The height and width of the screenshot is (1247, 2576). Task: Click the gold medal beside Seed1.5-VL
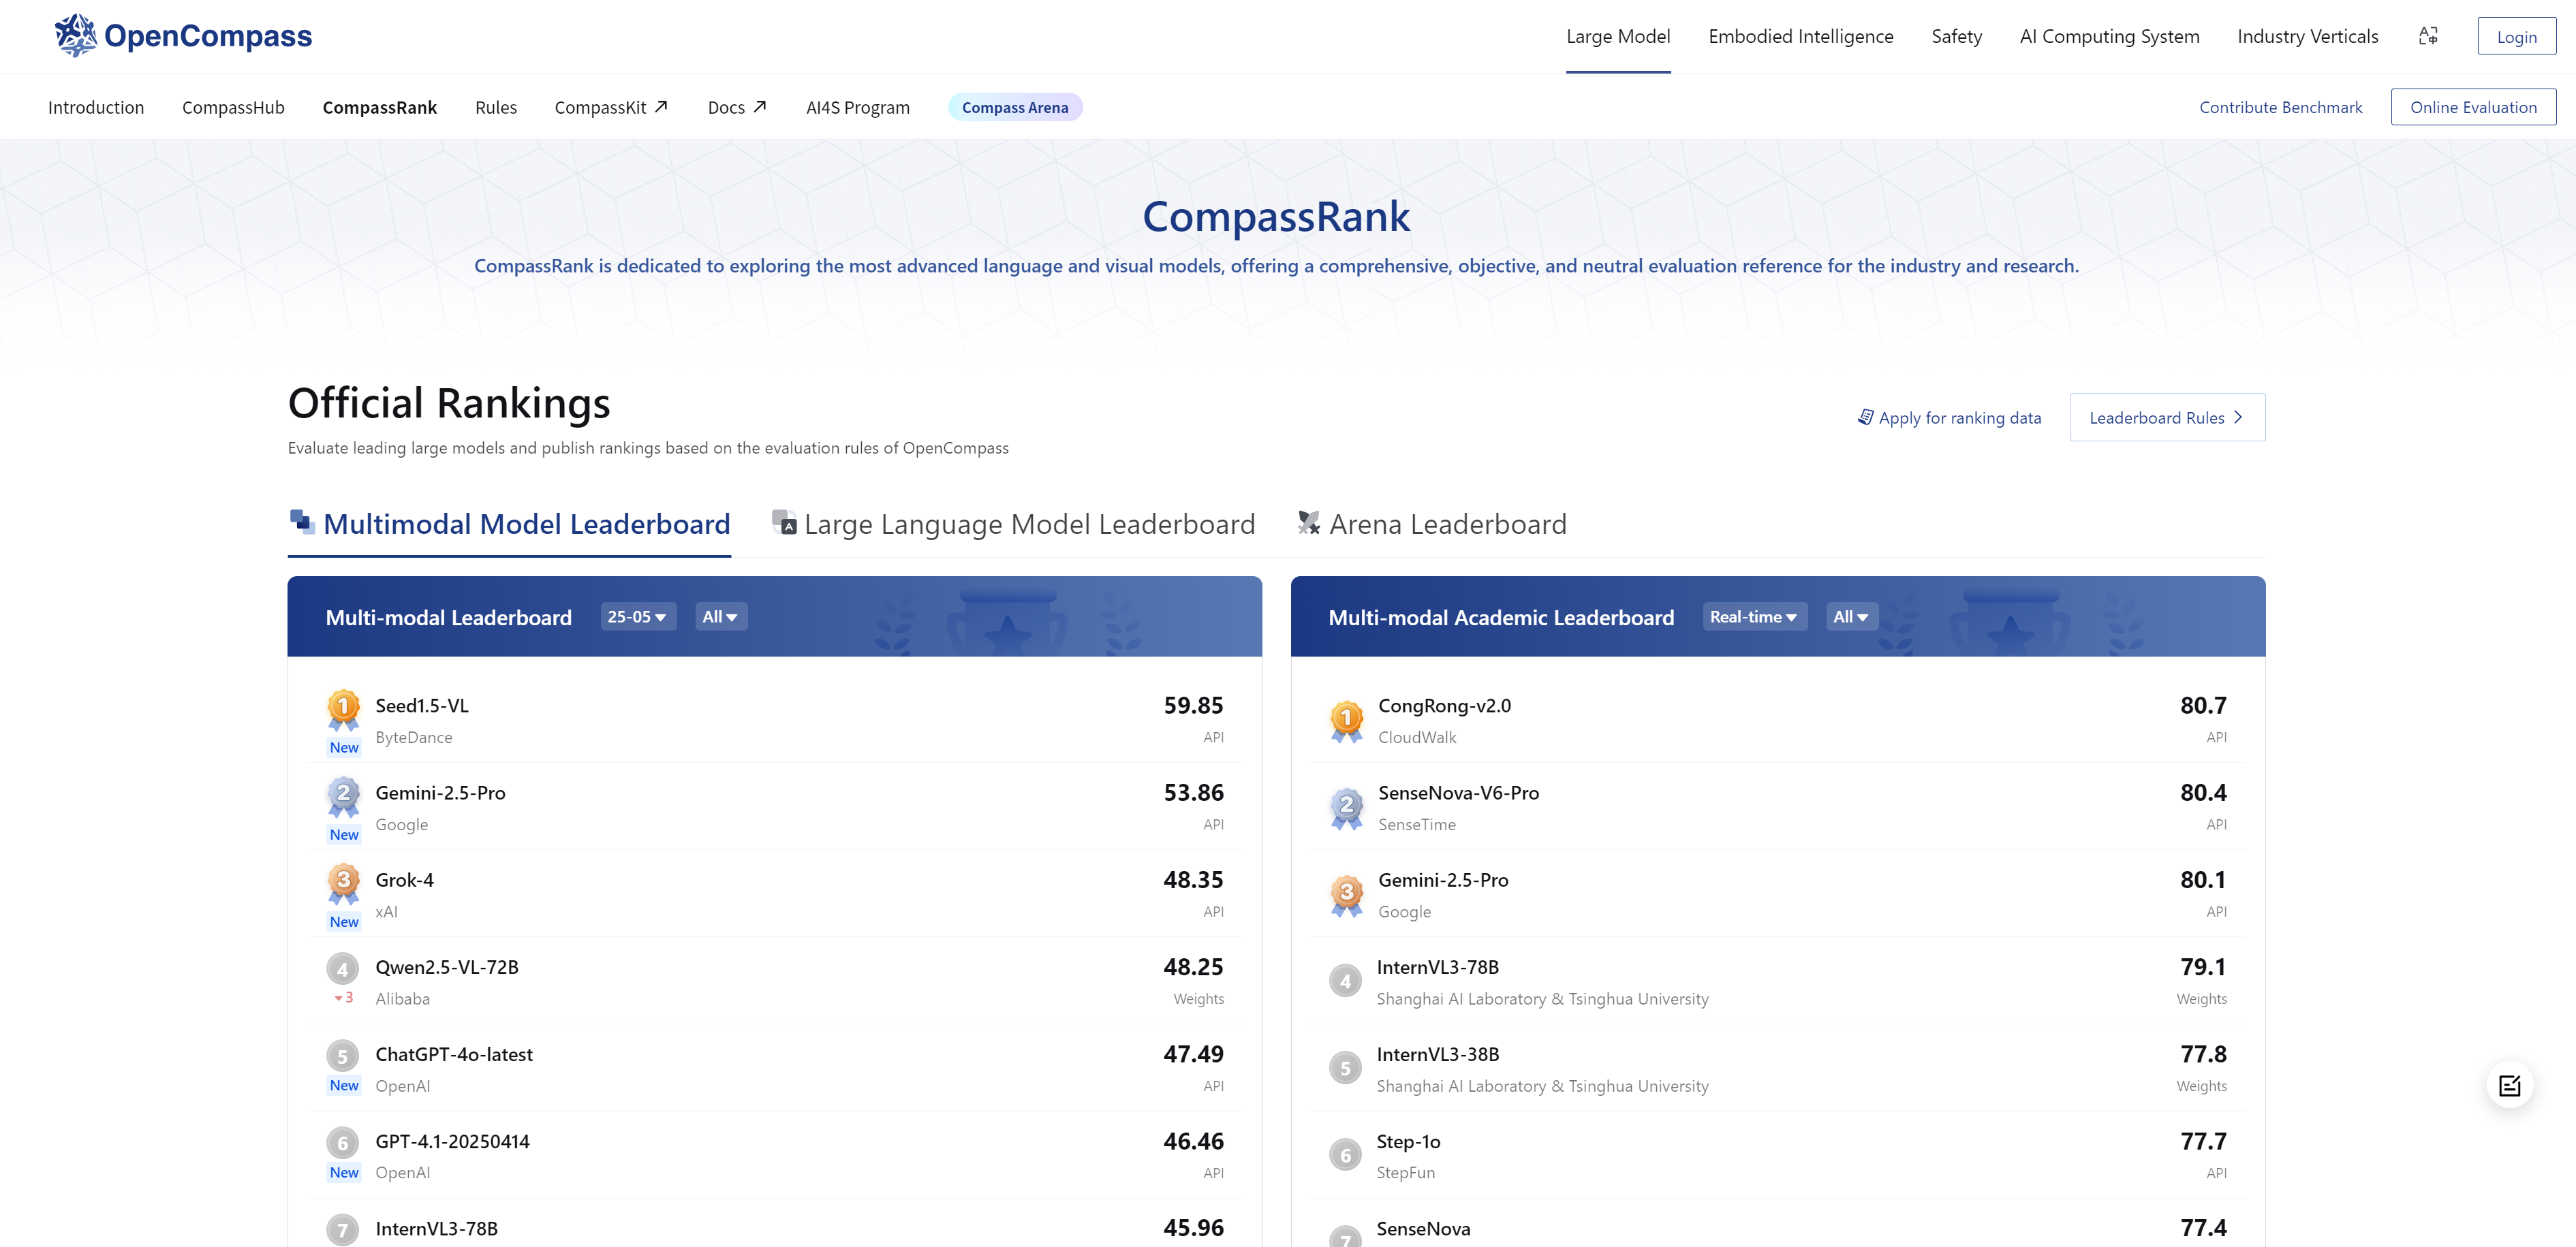coord(343,709)
